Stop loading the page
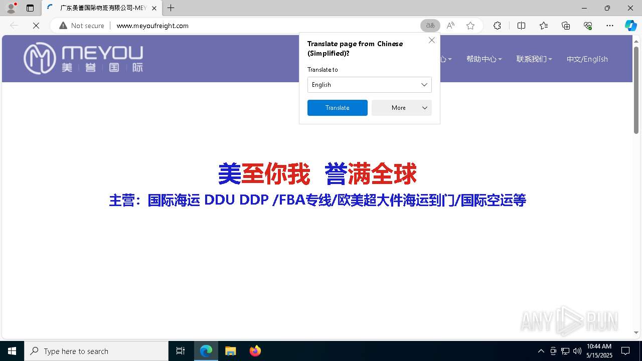The height and width of the screenshot is (361, 642). point(36,26)
